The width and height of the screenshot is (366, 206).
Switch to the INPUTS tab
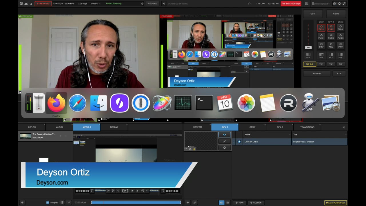point(32,127)
